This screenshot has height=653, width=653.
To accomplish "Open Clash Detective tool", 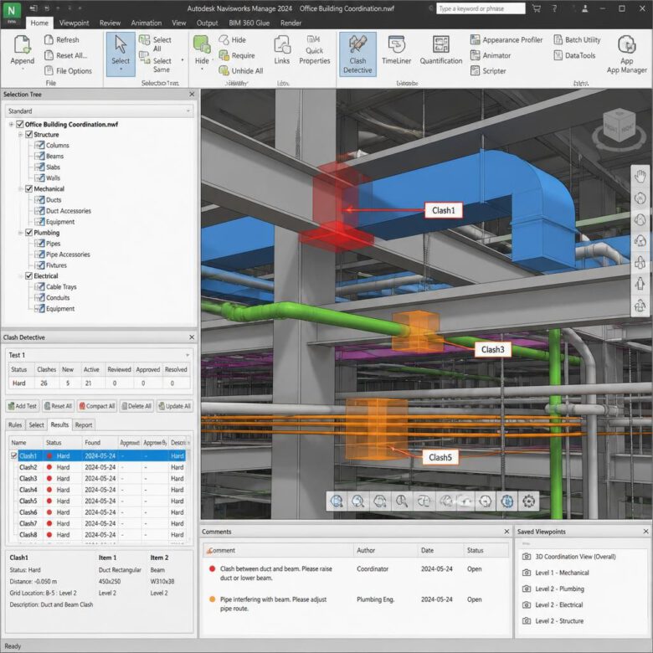I will [357, 54].
